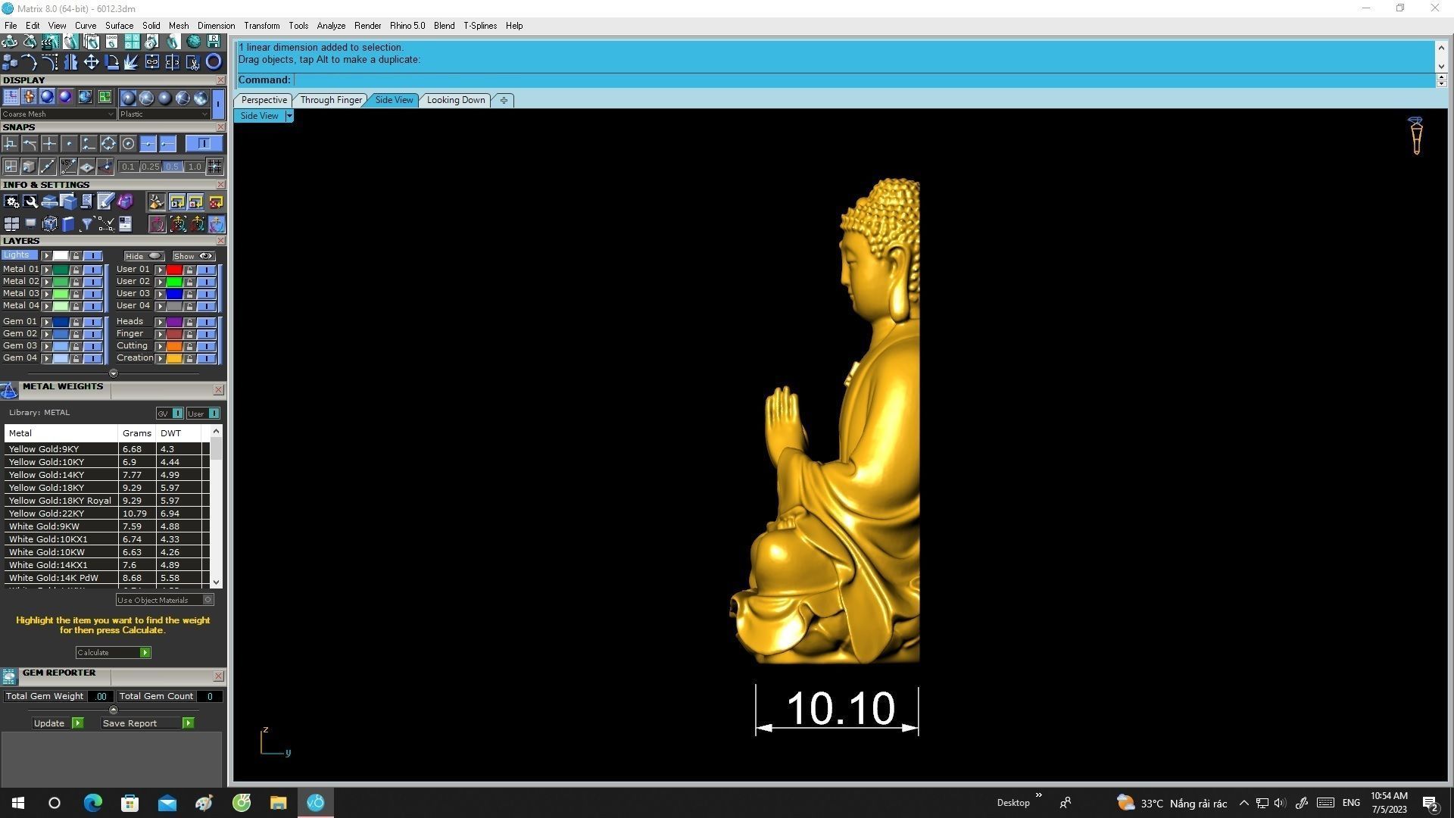Expand the Gem 04 layer arrow

(47, 358)
